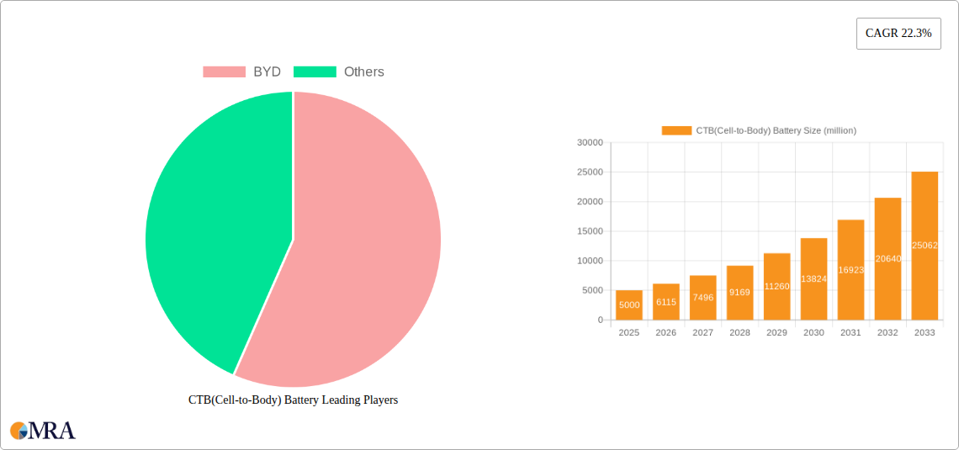Click x-axis label 2030
This screenshot has width=959, height=450.
[814, 332]
